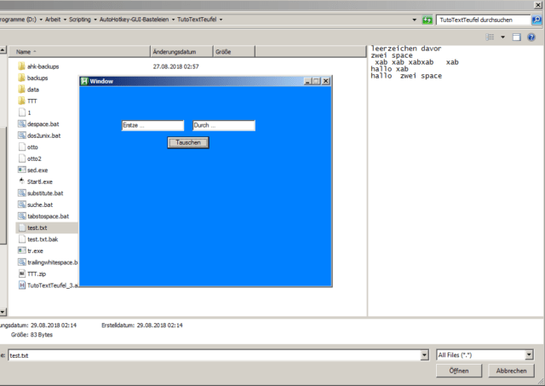
Task: Toggle the preview pane icon
Action: [x=517, y=37]
